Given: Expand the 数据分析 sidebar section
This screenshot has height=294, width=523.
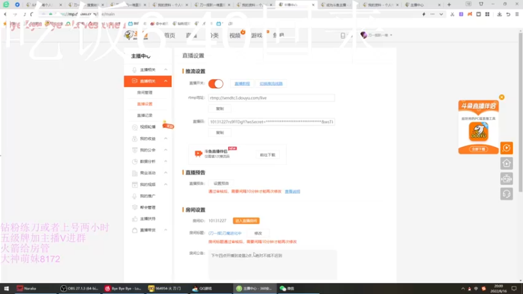Looking at the screenshot, I should 166,161.
